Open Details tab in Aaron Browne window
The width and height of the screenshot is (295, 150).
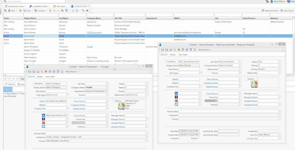173,54
